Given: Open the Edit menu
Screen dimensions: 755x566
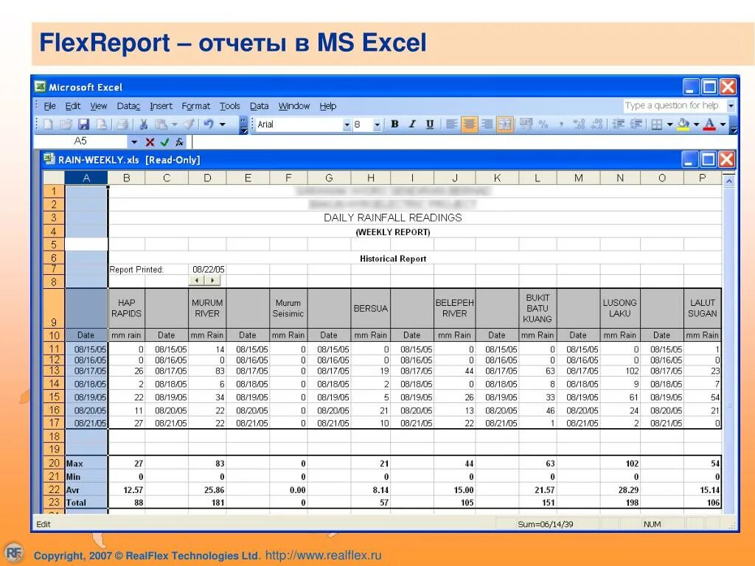Looking at the screenshot, I should tap(73, 106).
